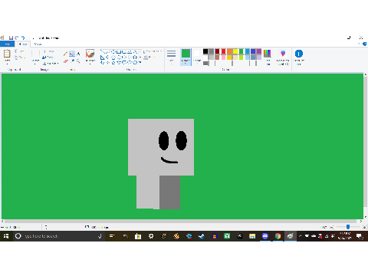The height and width of the screenshot is (276, 368).
Task: Click the Save icon in quick access toolbar
Action: point(11,38)
